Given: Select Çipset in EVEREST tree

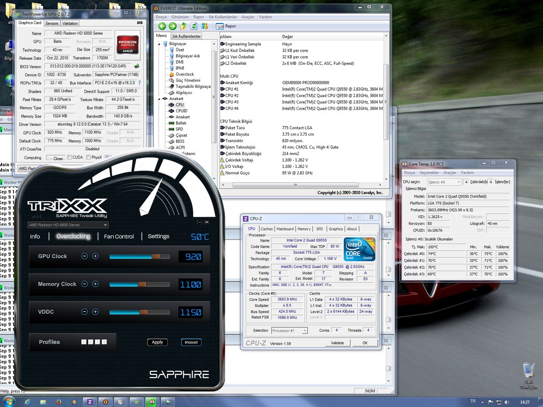Looking at the screenshot, I should (x=181, y=135).
